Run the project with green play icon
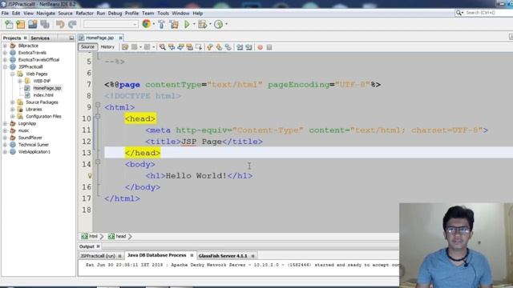This screenshot has width=513, height=288. tap(187, 24)
